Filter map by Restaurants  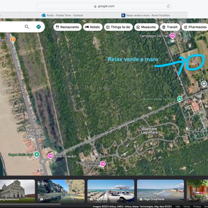point(67,27)
